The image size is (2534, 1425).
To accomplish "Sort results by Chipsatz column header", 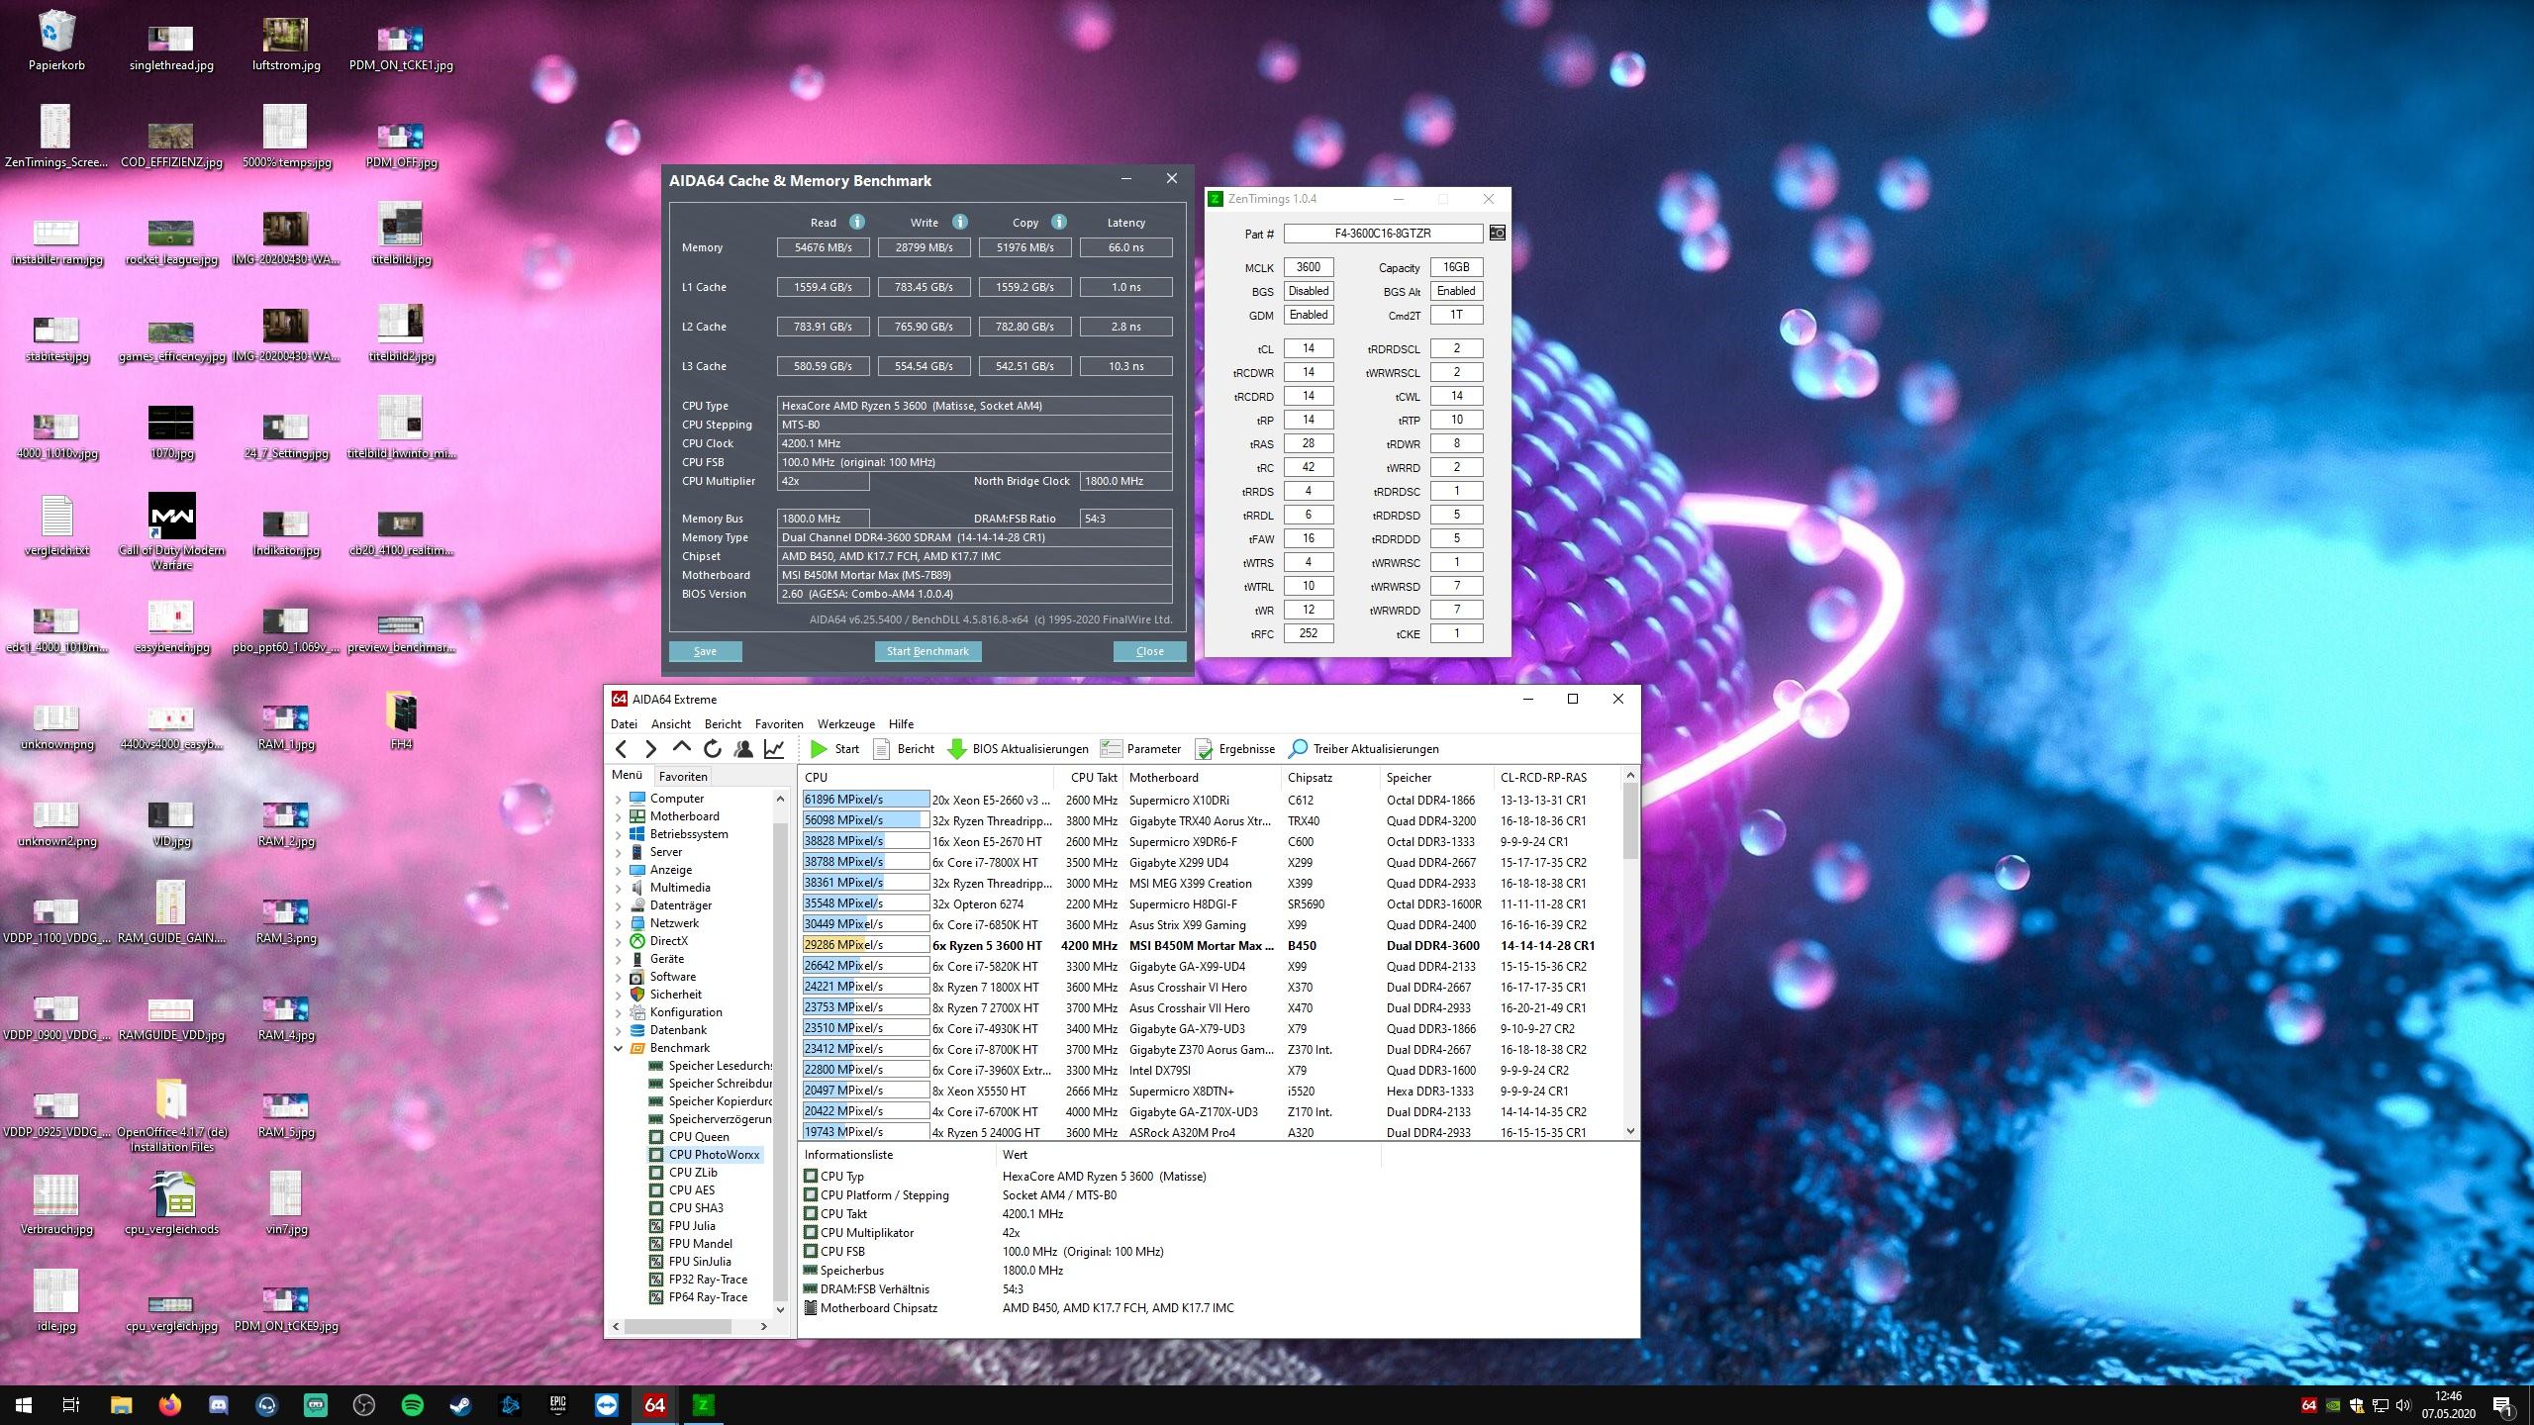I will (1330, 778).
